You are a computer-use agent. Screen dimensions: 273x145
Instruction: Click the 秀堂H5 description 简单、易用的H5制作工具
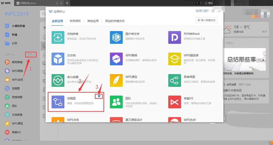197,103
